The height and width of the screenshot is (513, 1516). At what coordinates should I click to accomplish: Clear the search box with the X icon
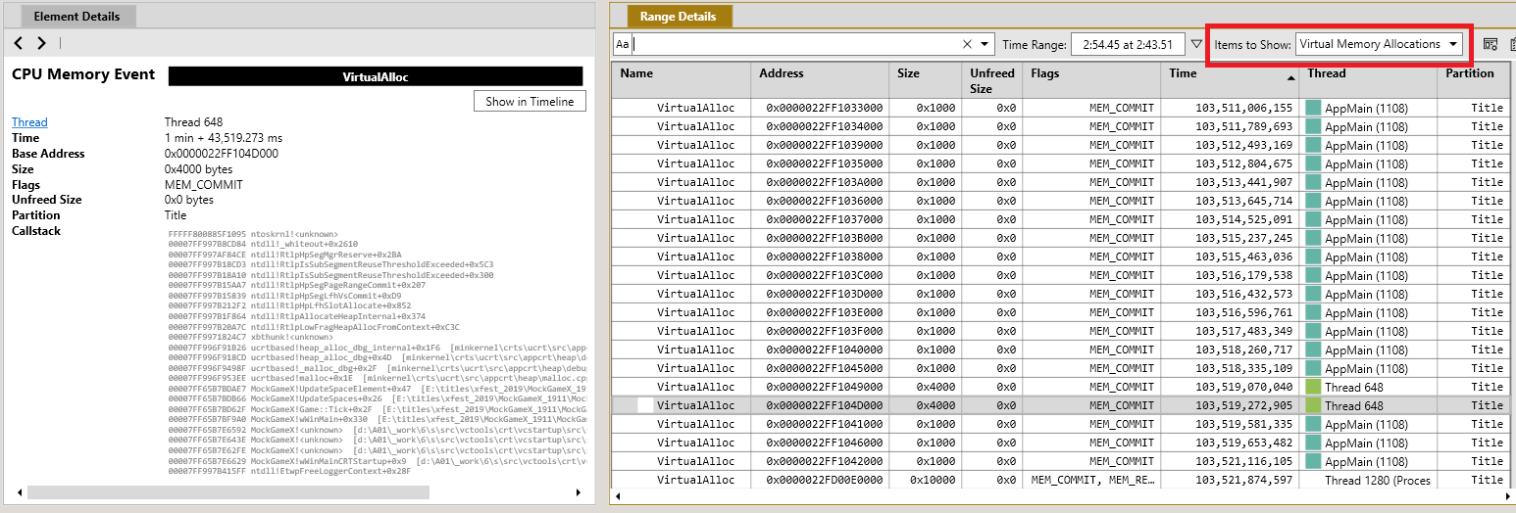[x=967, y=44]
